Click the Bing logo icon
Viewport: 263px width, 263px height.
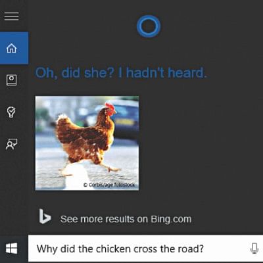(x=45, y=216)
